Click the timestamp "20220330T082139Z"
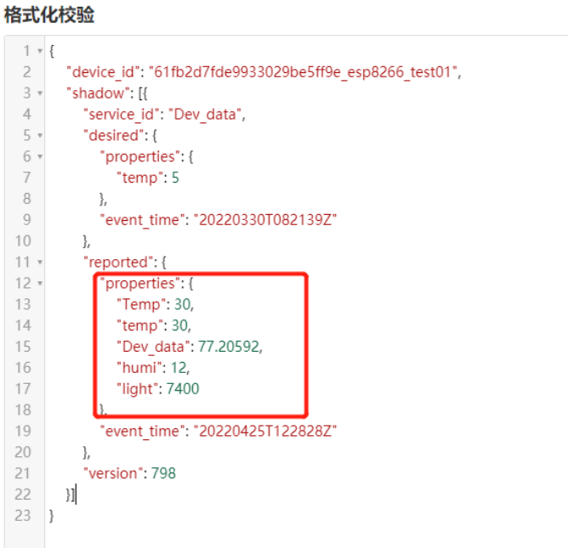This screenshot has height=548, width=568. [265, 220]
